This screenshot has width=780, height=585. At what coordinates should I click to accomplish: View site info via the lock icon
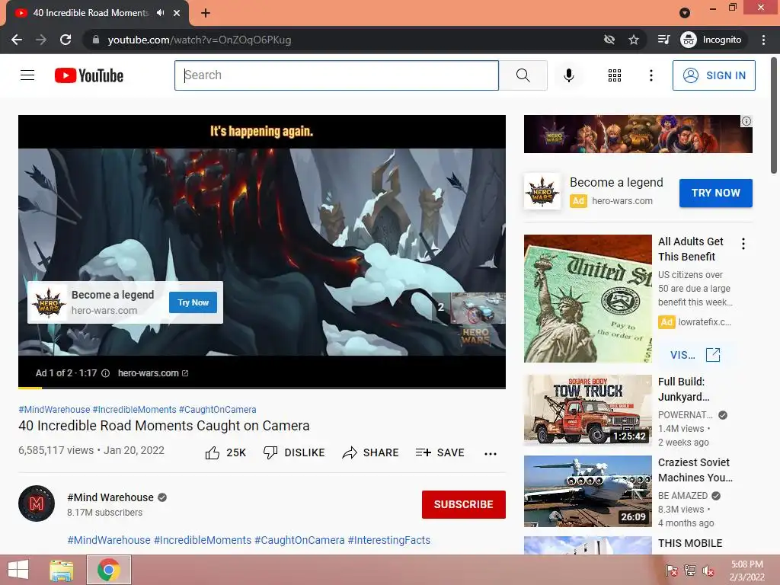tap(95, 40)
